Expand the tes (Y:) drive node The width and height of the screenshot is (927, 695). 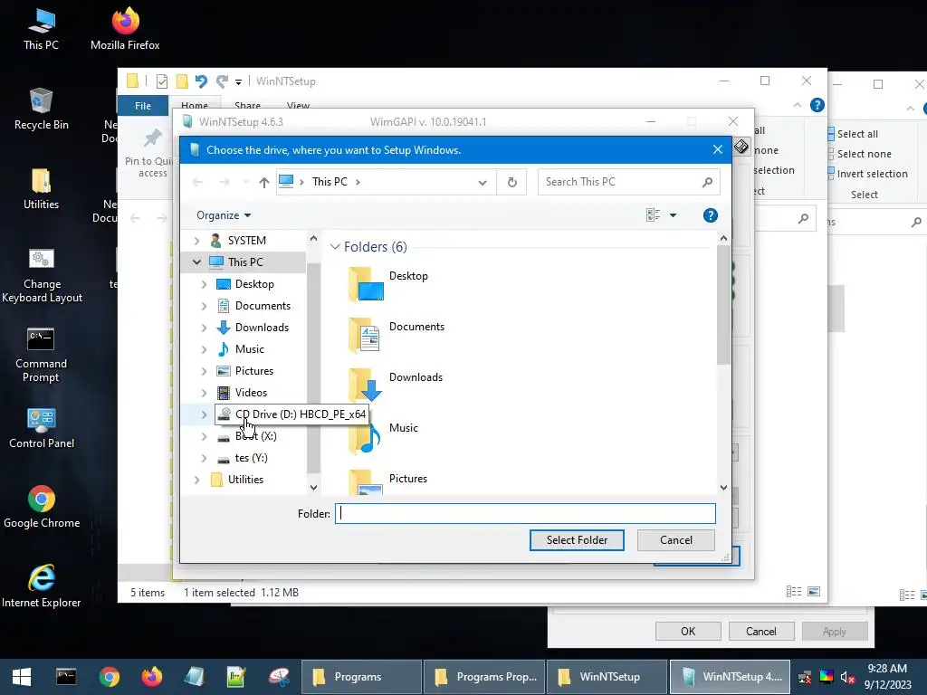coord(204,458)
